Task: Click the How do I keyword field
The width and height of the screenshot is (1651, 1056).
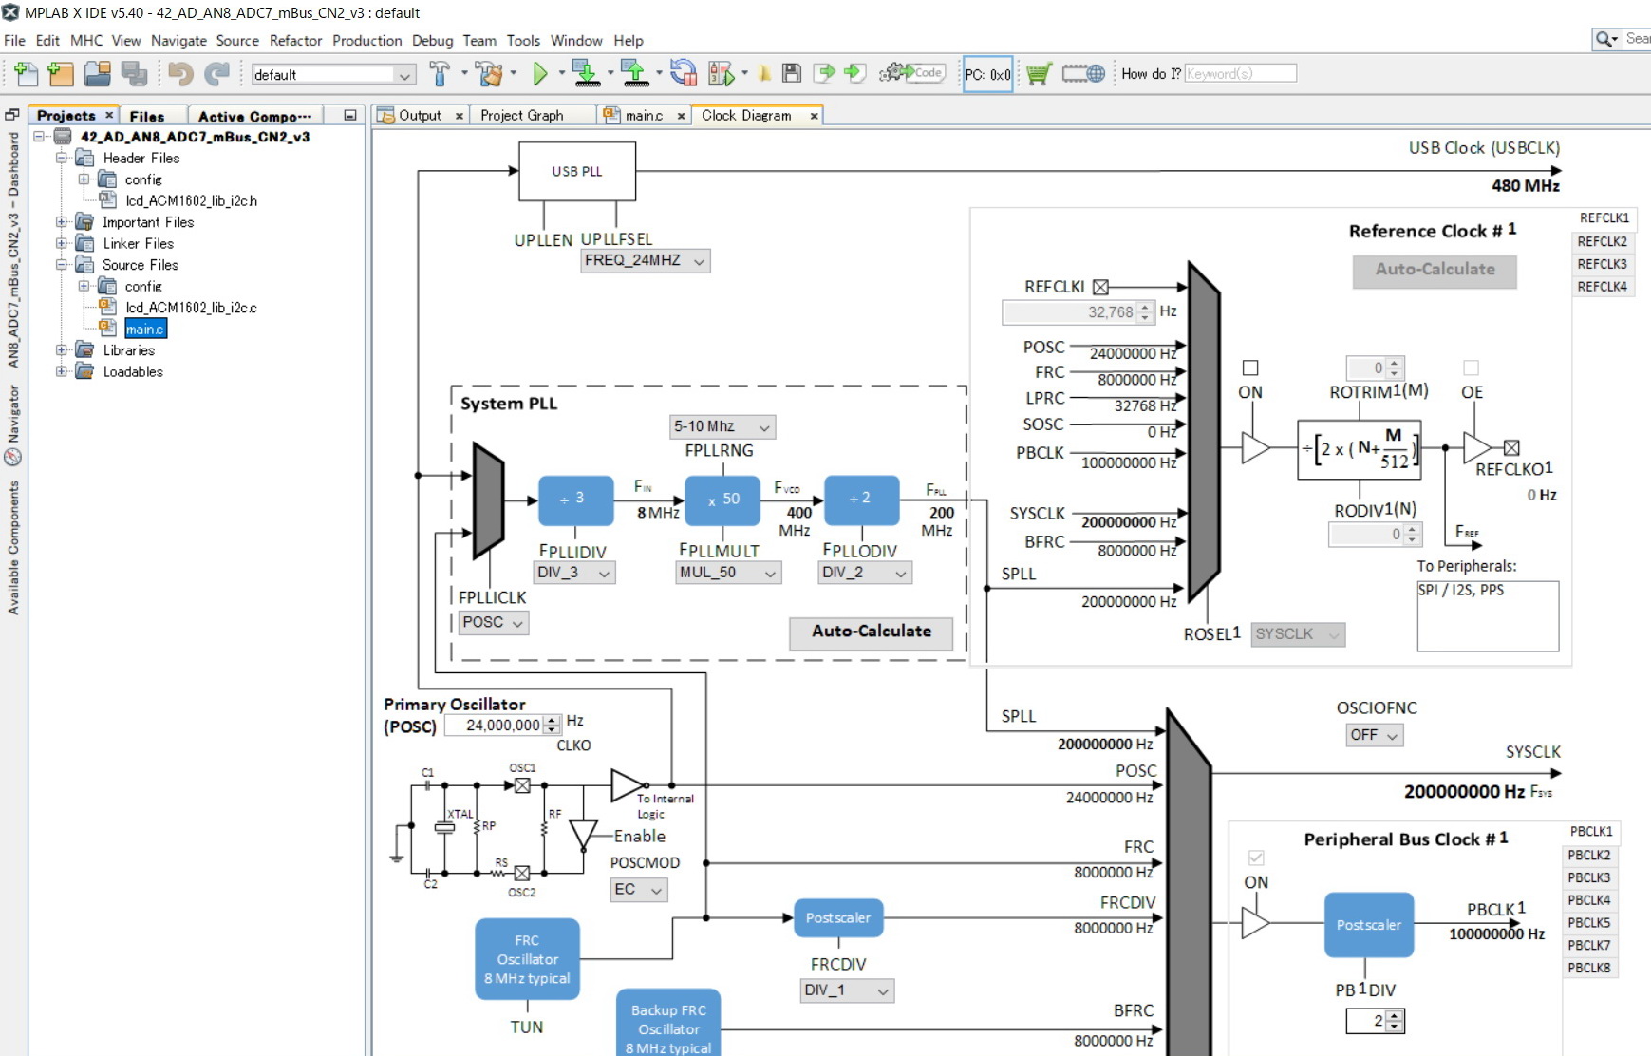Action: 1240,73
